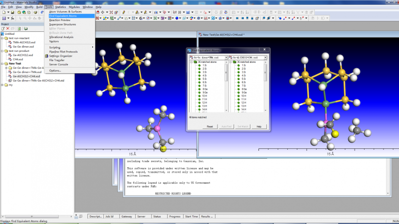Select CH4.xsd in the project tree
399x224 pixels.
(x=18, y=59)
